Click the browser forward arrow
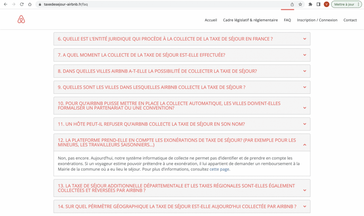Viewport: 364px width, 216px height. (x=14, y=4)
